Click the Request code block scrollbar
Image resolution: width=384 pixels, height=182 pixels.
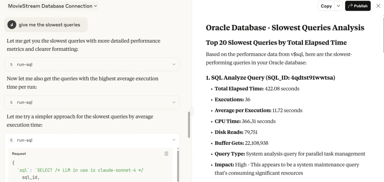point(178,165)
